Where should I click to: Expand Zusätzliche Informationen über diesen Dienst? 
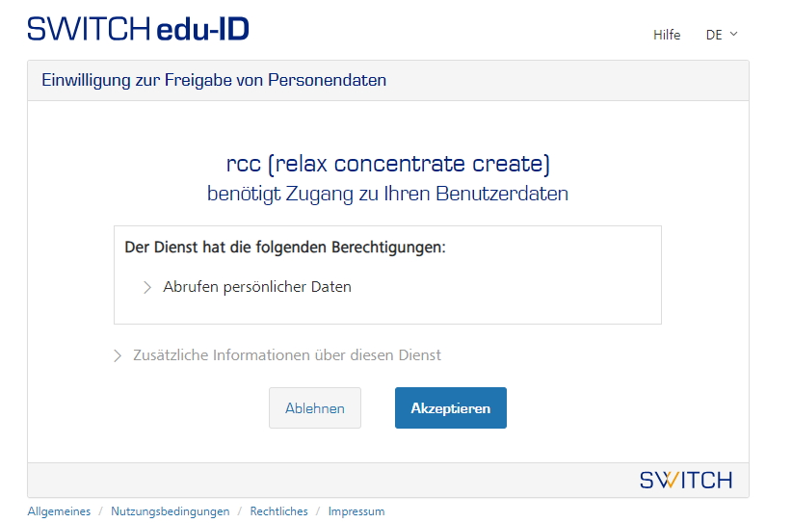click(x=277, y=354)
